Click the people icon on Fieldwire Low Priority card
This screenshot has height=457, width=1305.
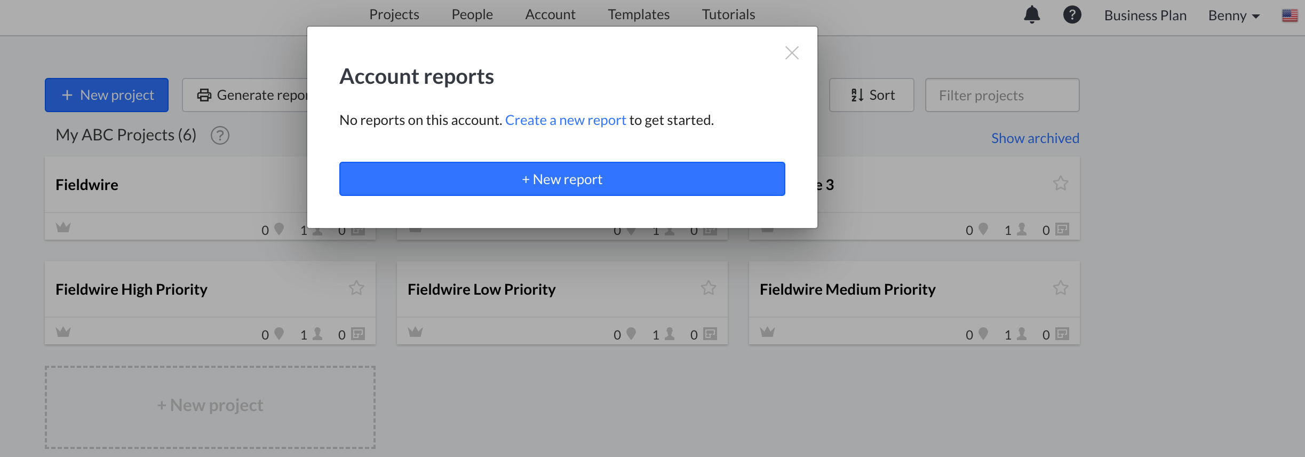670,334
